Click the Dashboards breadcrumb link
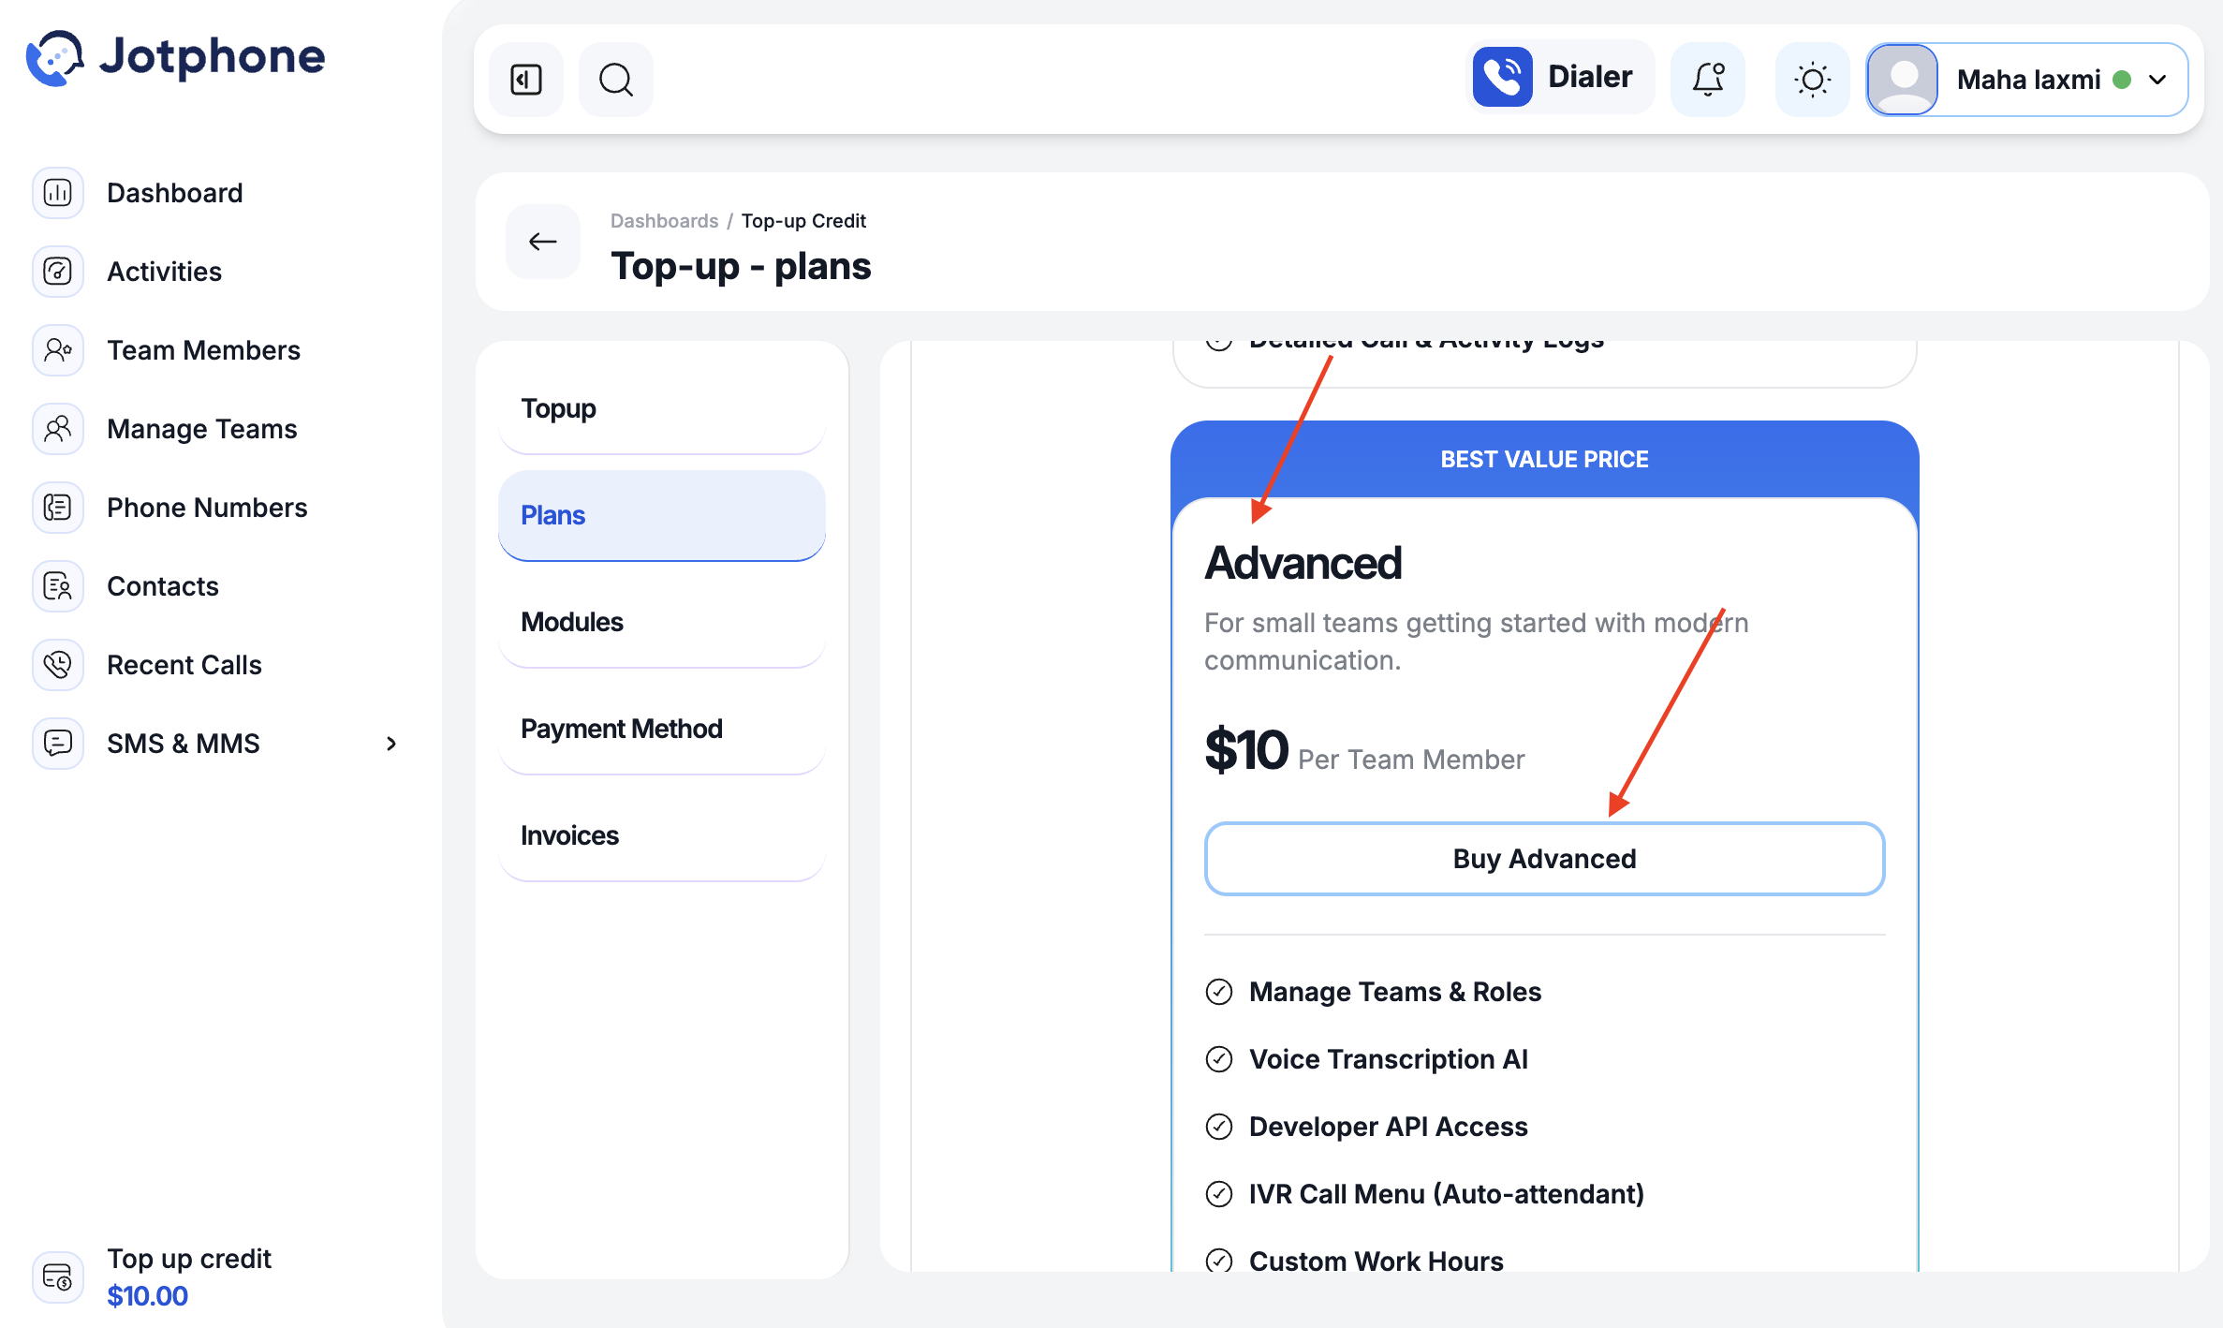Screen dimensions: 2223x1328 664,221
